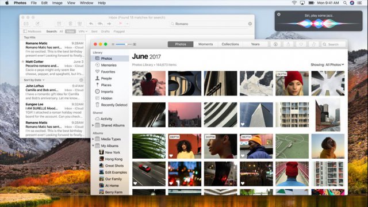Compose a new message in Mail
368x207 pixels.
[x=37, y=24]
